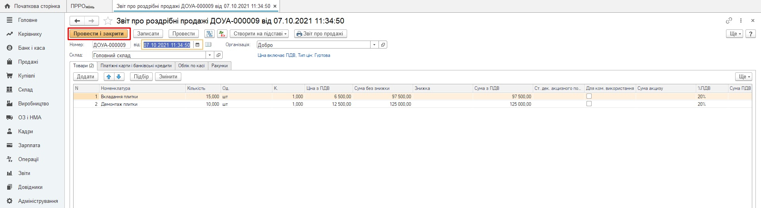This screenshot has width=761, height=208.
Task: Check commission use box for Вкладання плитки
Action: tap(589, 96)
